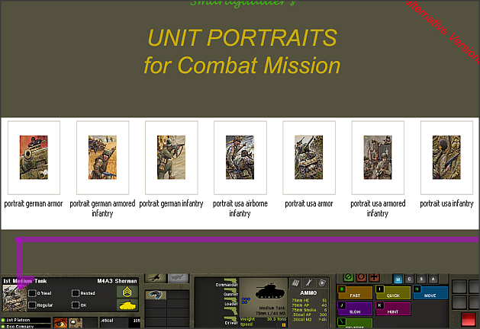Open the portrait german infantry thumbnail
The width and height of the screenshot is (480, 329).
point(171,158)
